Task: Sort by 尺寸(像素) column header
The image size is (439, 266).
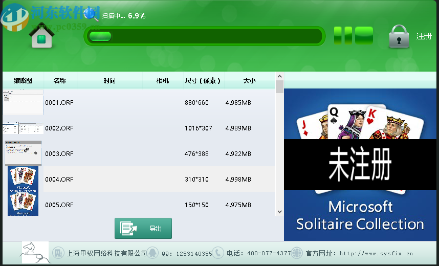Action: (203, 81)
